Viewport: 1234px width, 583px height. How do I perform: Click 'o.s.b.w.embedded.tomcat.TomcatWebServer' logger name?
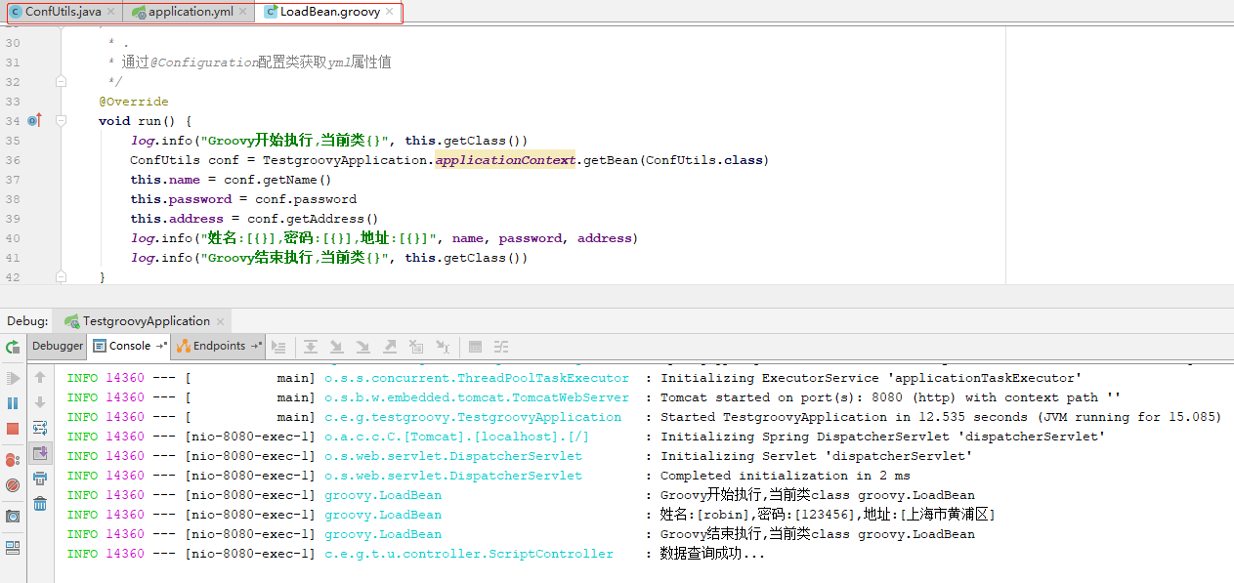point(477,397)
